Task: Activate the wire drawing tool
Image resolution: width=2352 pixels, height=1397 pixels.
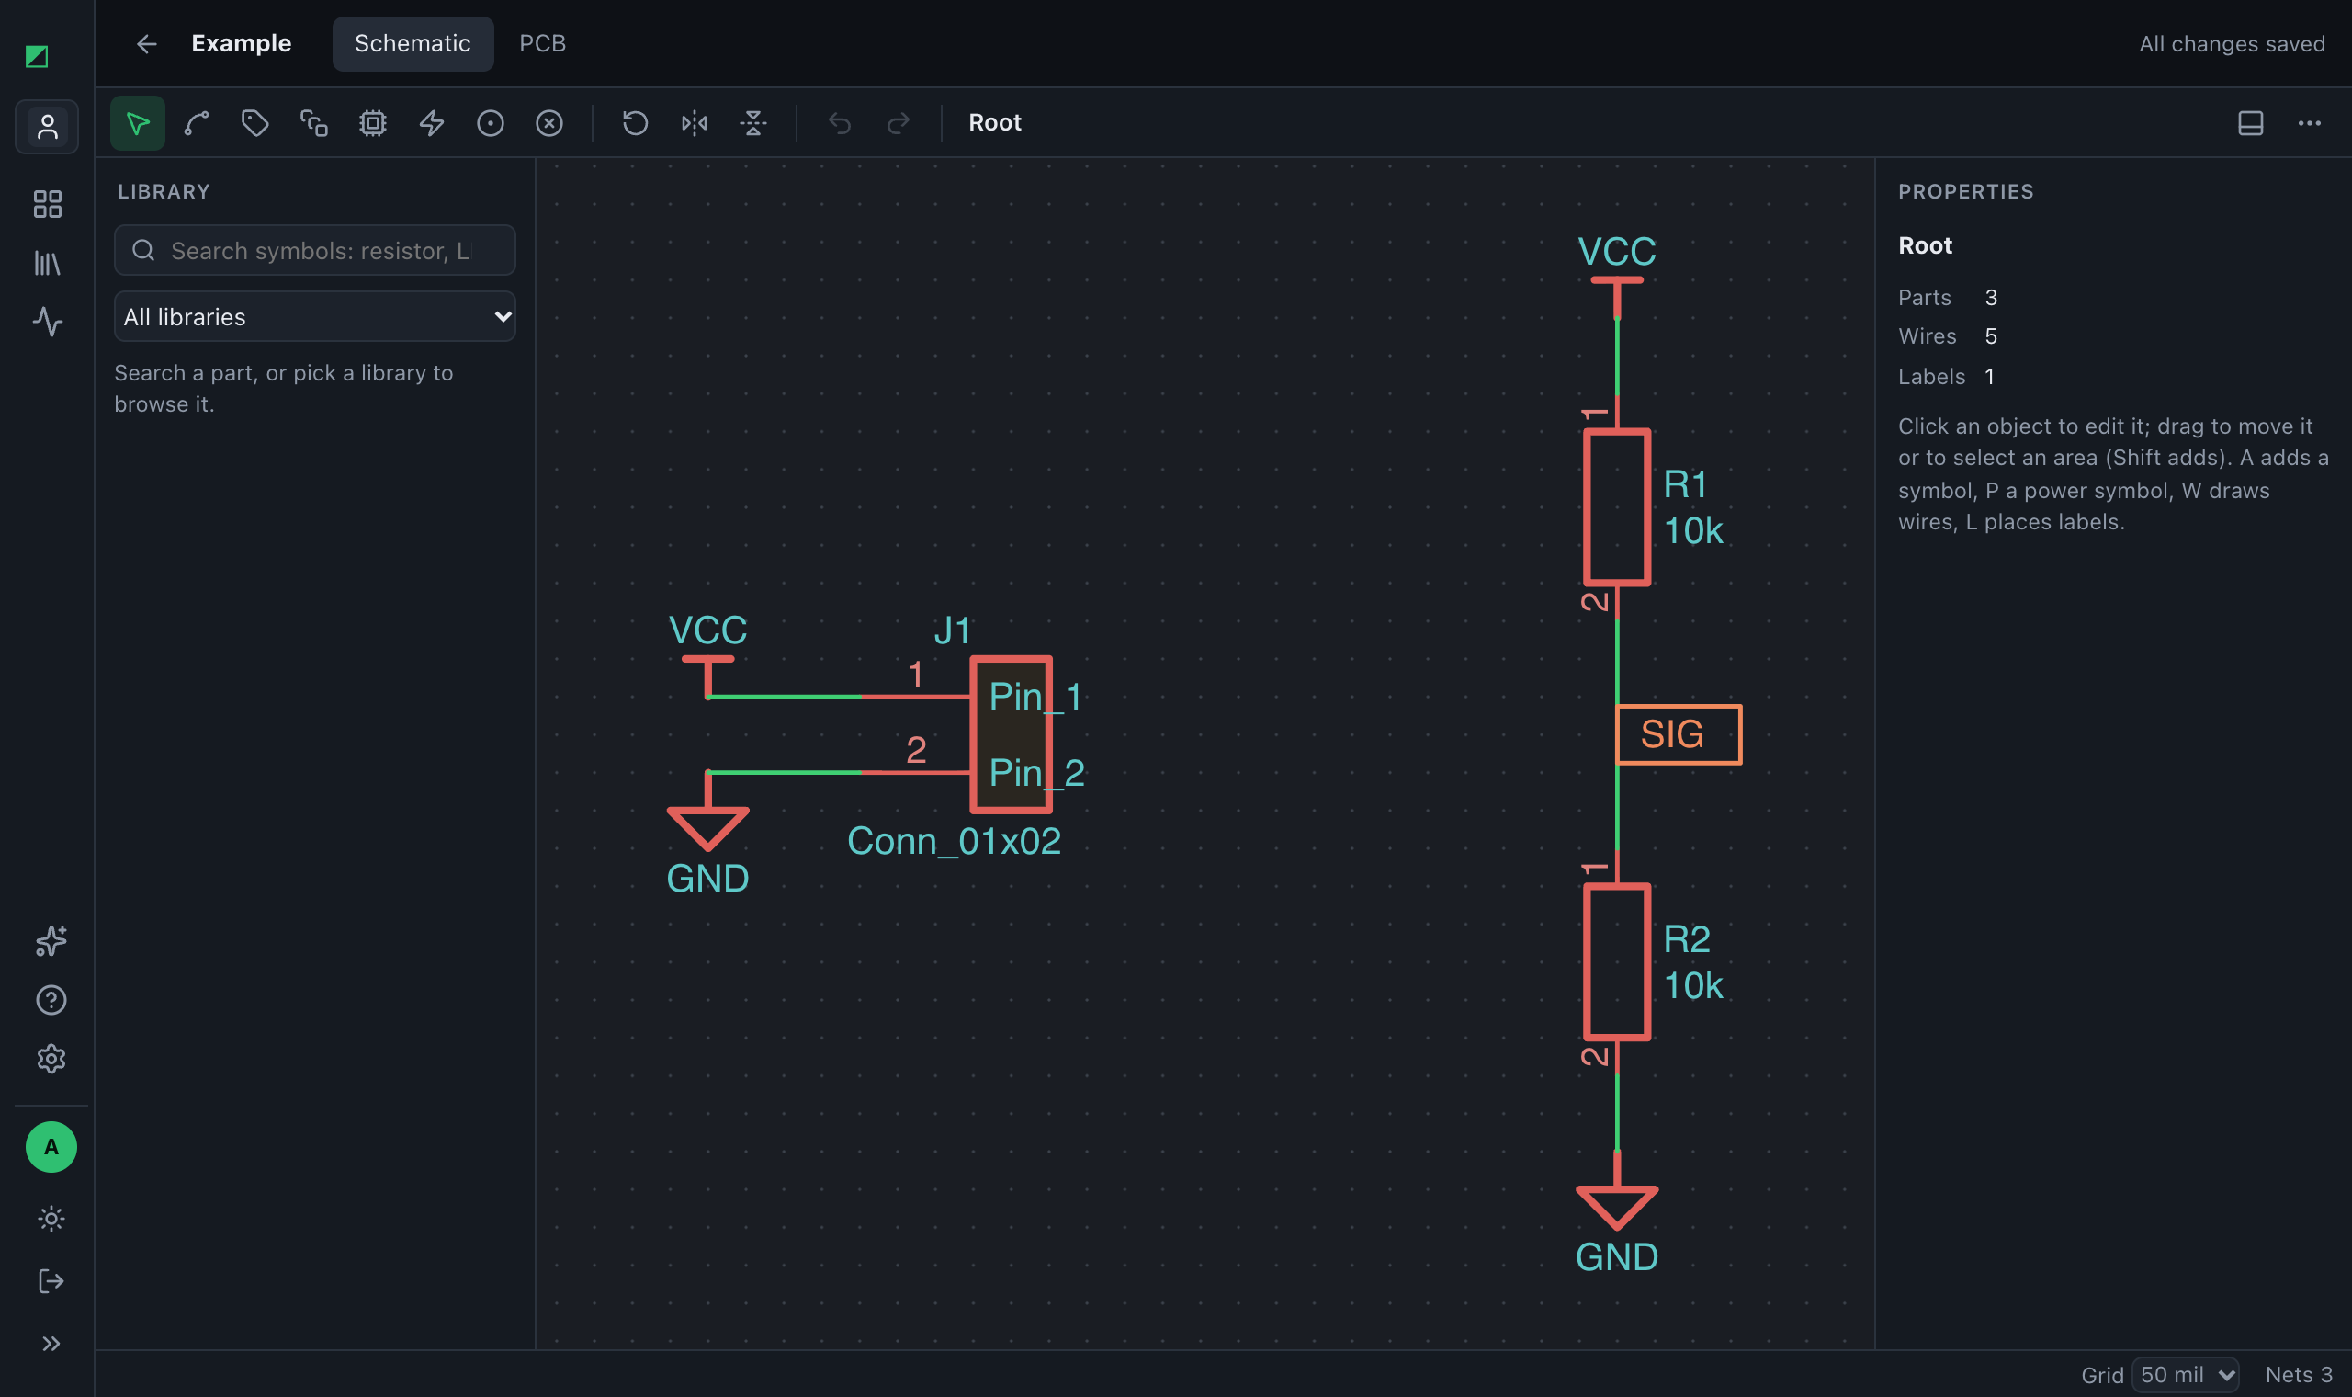Action: coord(197,123)
